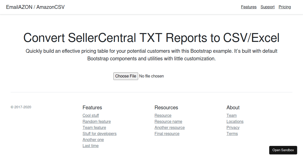Image resolution: width=303 pixels, height=159 pixels.
Task: Click the Open Sandbox button
Action: (x=283, y=150)
